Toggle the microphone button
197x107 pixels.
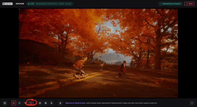(51, 103)
